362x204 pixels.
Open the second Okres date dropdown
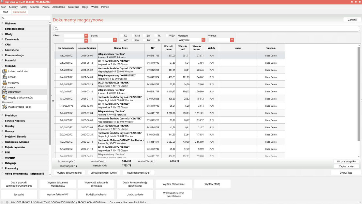click(x=86, y=40)
